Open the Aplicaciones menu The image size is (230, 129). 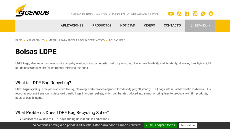point(72,26)
